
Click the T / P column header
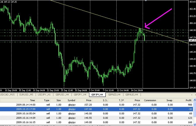(117, 100)
